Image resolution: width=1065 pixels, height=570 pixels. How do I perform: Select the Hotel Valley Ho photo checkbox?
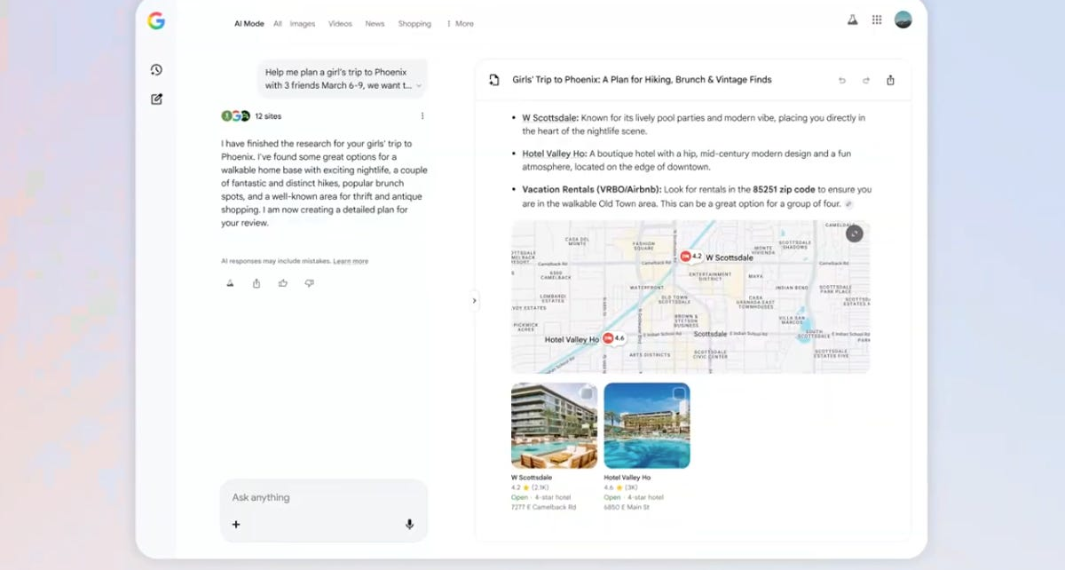click(679, 393)
